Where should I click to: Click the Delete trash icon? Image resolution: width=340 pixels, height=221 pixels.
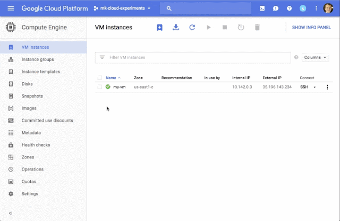(257, 27)
